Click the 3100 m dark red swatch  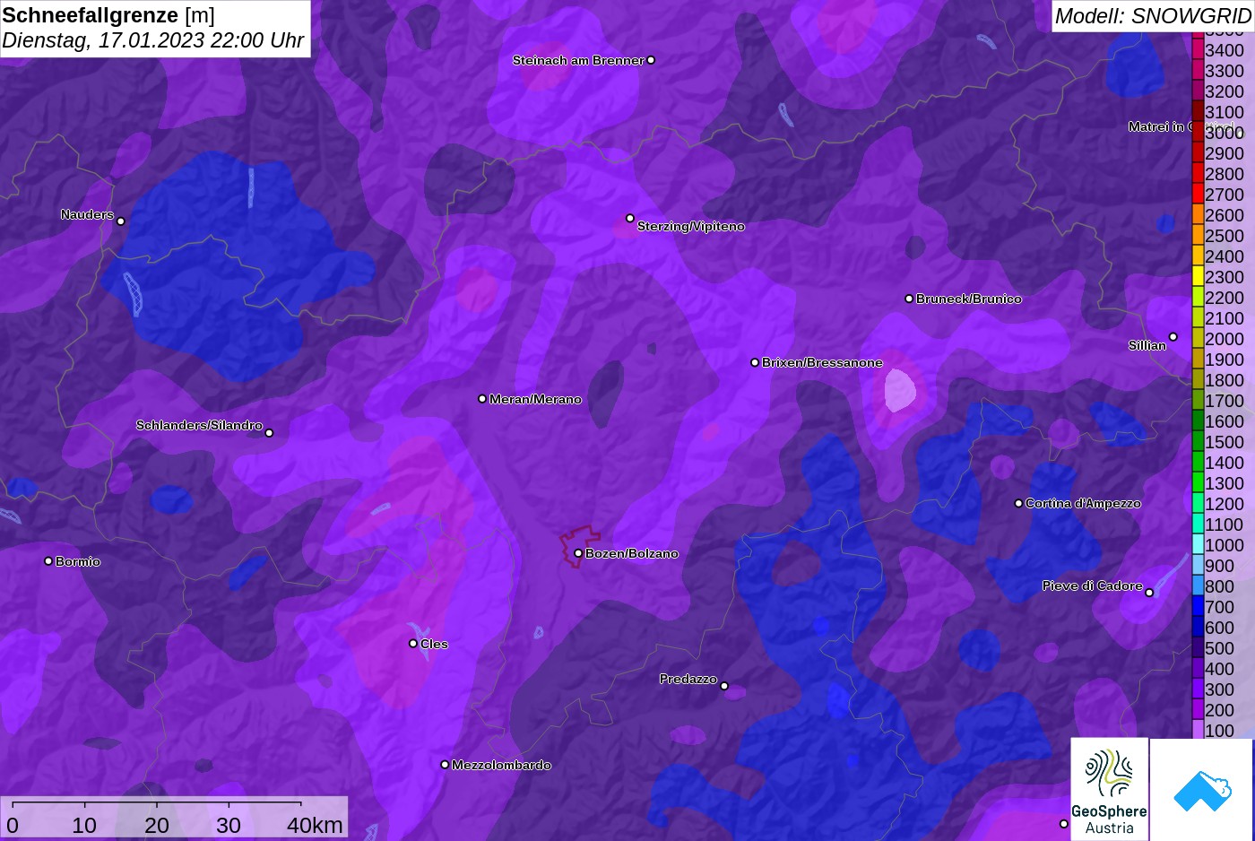pos(1198,111)
